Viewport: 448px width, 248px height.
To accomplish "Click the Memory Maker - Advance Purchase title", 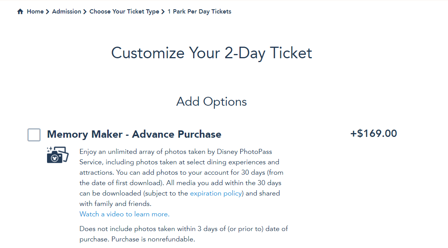I will [x=134, y=134].
